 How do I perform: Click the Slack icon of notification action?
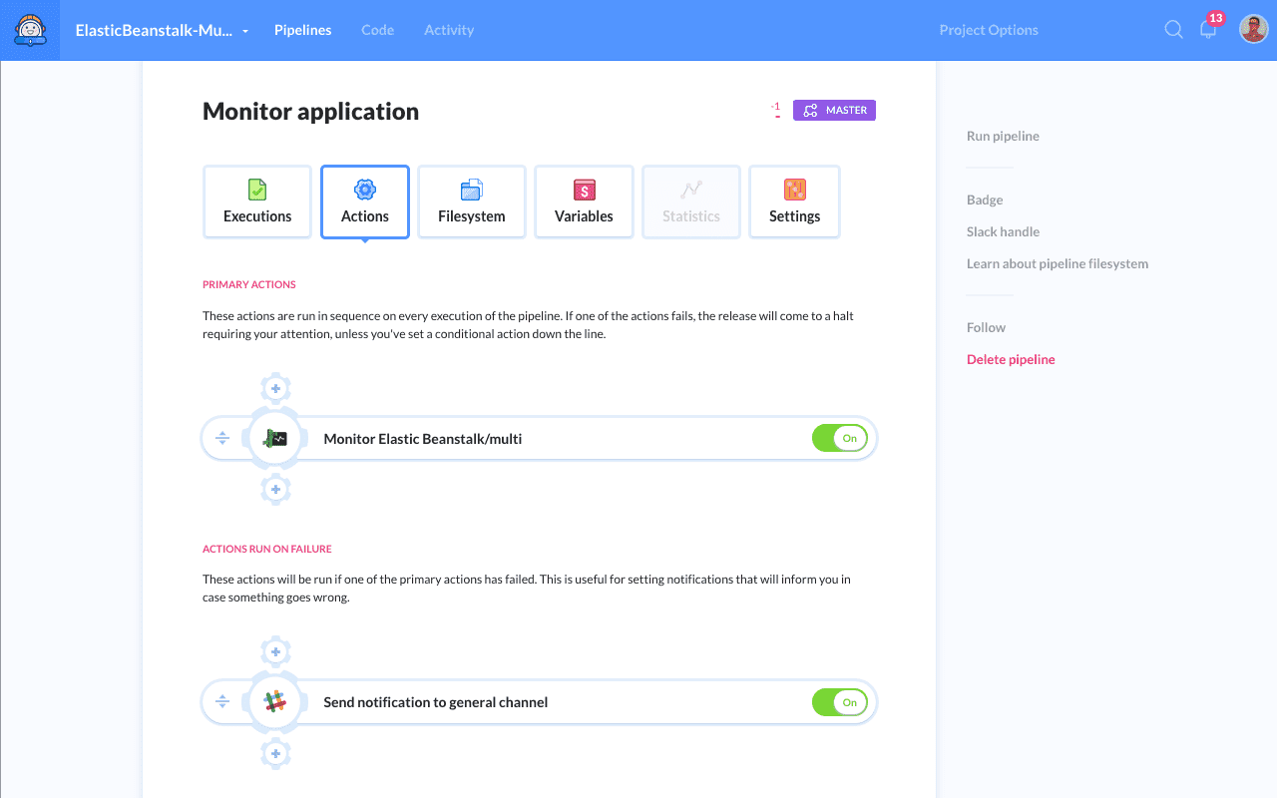[275, 702]
